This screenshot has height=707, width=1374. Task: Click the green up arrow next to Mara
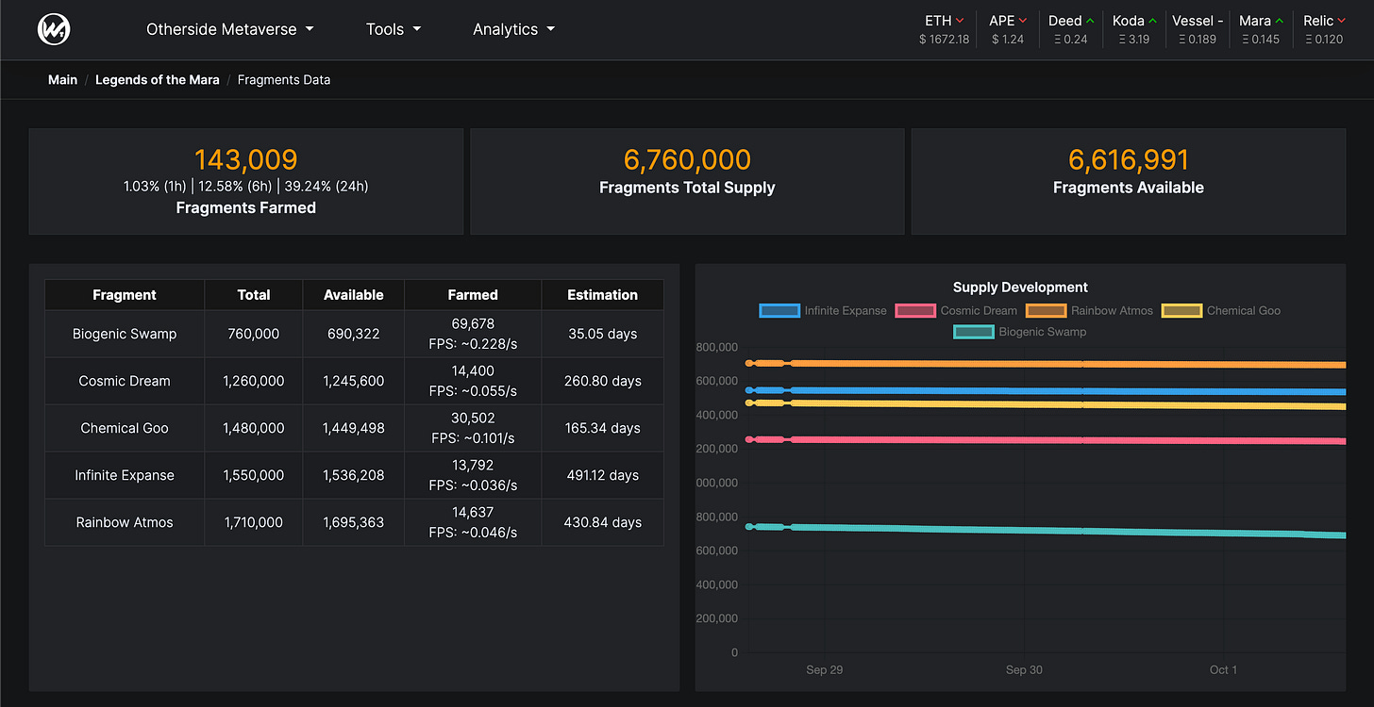click(1280, 21)
